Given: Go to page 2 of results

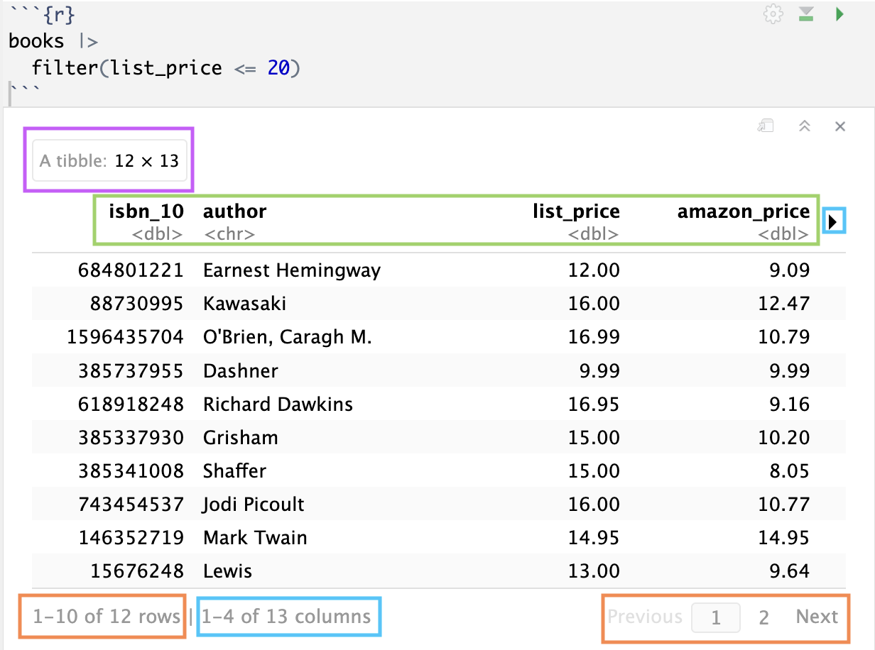Looking at the screenshot, I should pyautogui.click(x=763, y=617).
